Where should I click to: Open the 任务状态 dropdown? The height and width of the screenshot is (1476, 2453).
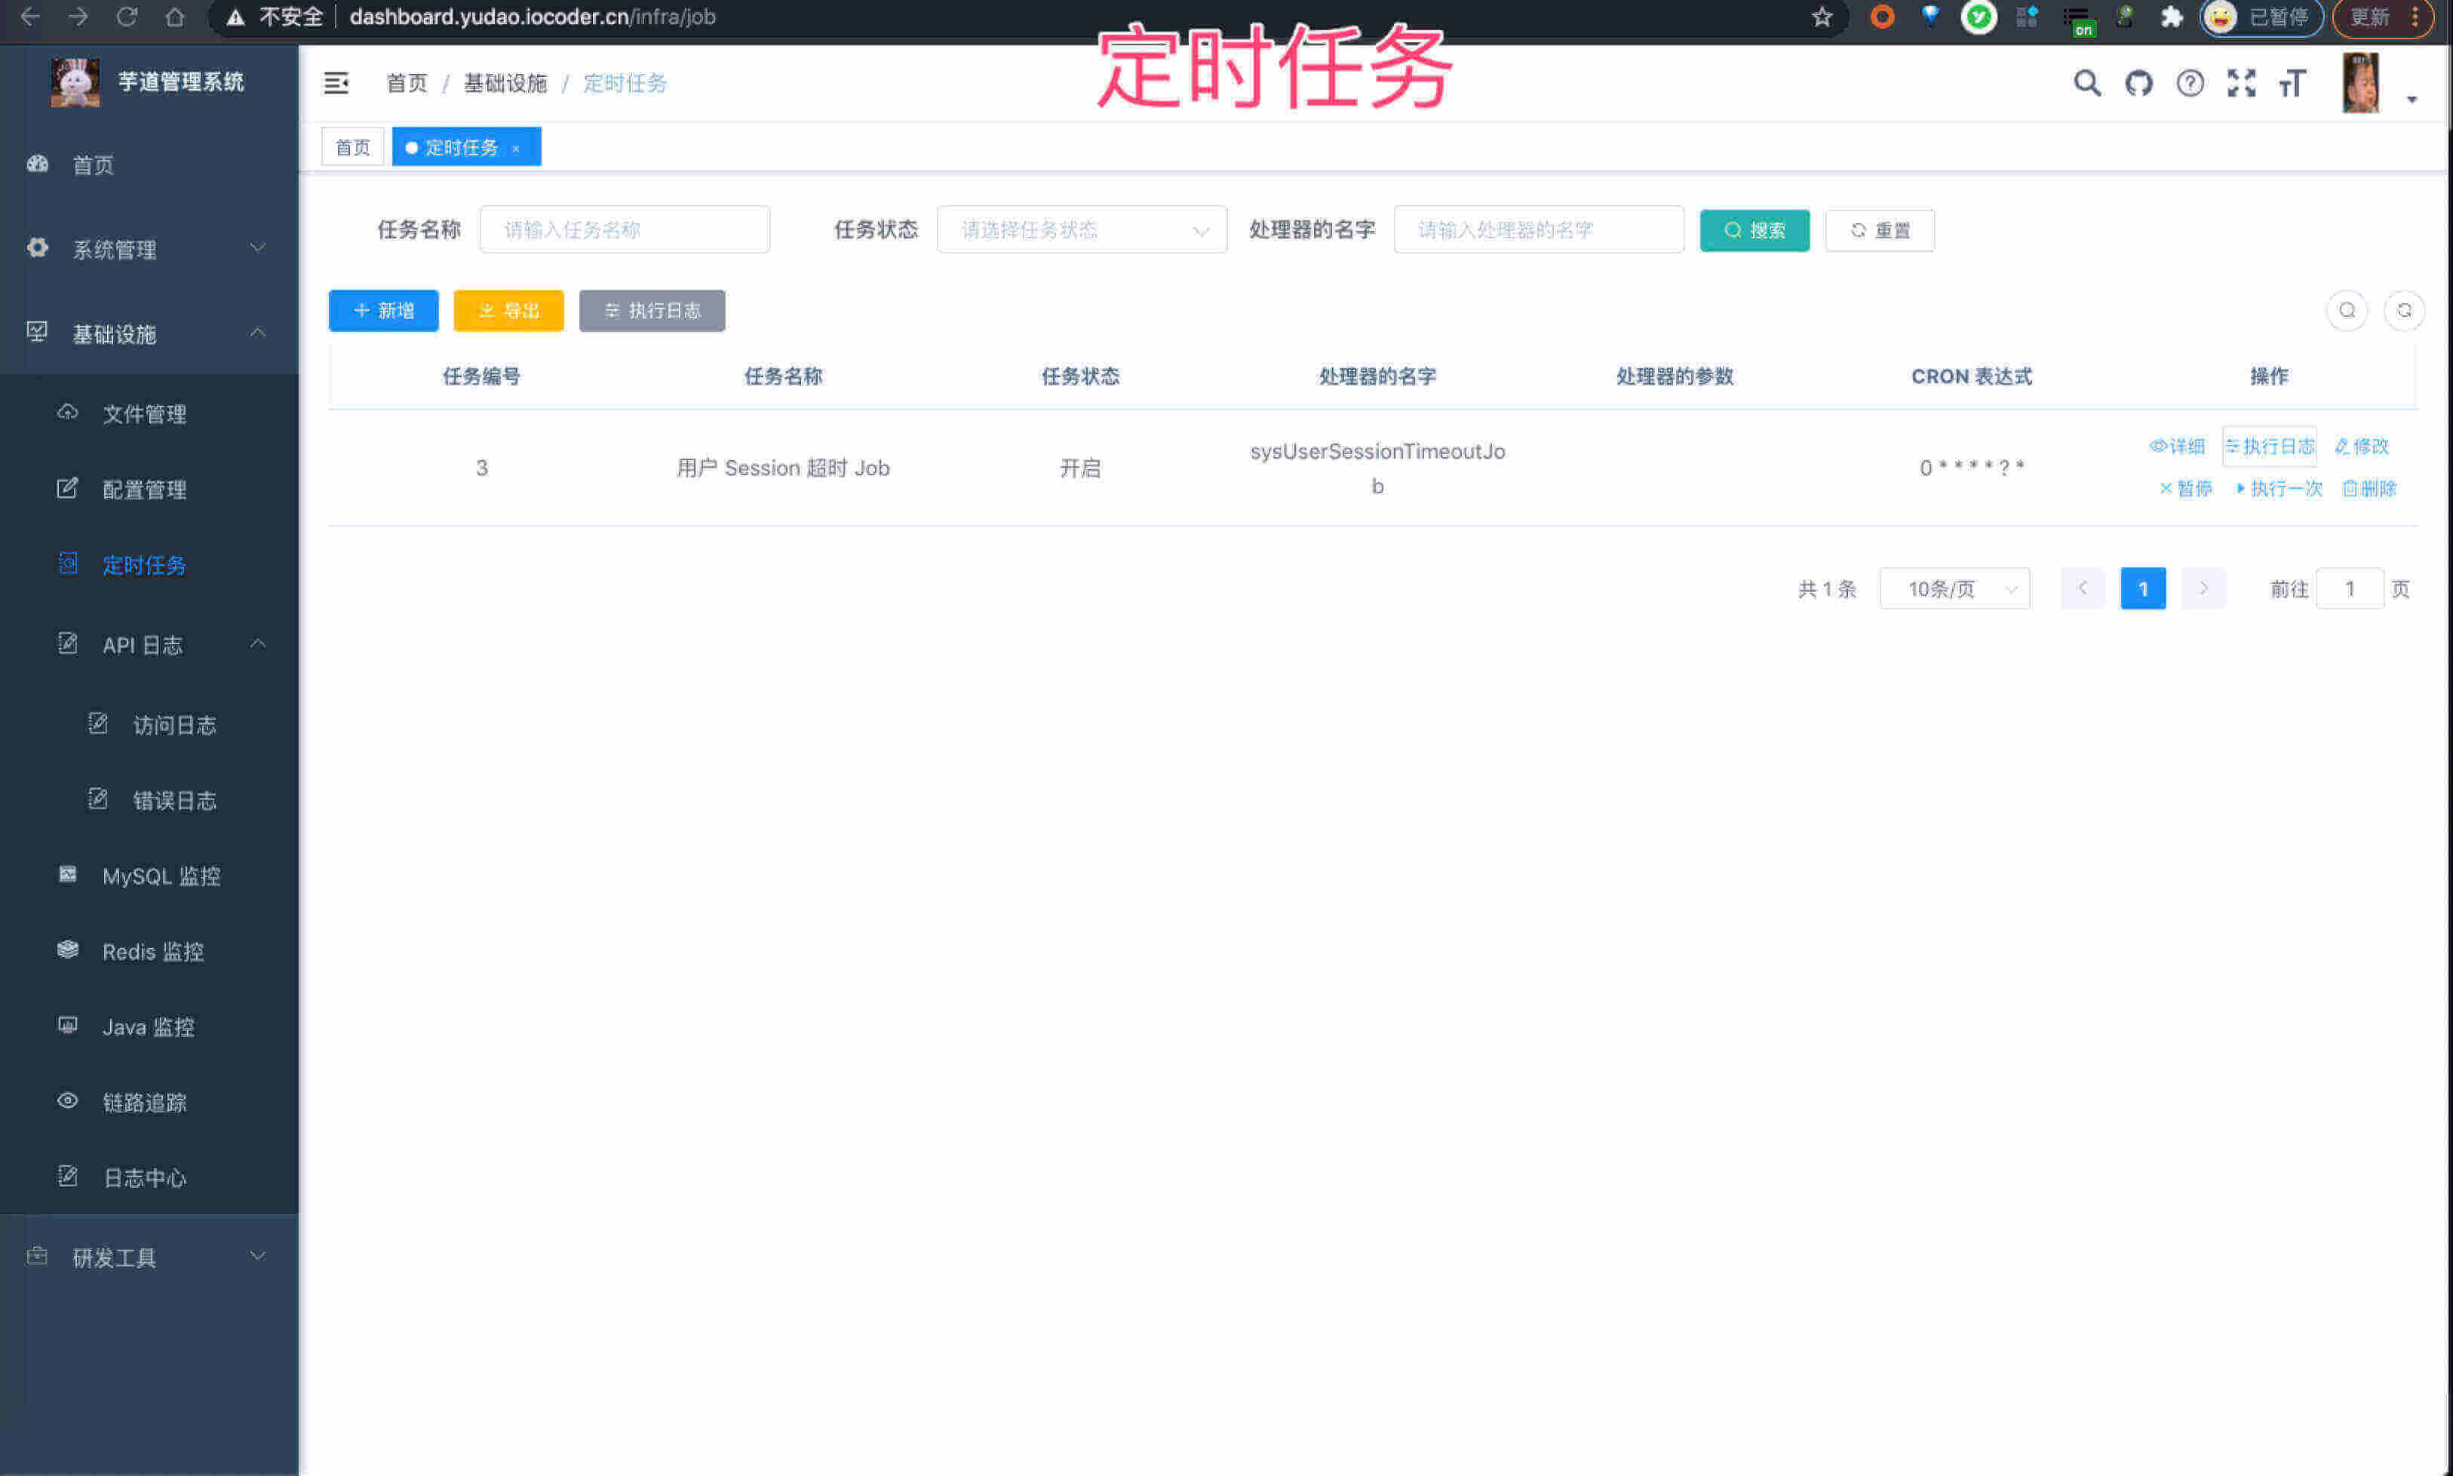pyautogui.click(x=1081, y=230)
